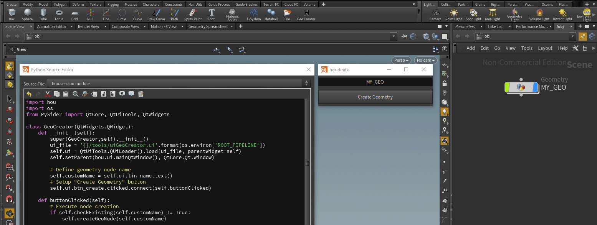Launch the L-System tool
The width and height of the screenshot is (597, 225).
253,15
